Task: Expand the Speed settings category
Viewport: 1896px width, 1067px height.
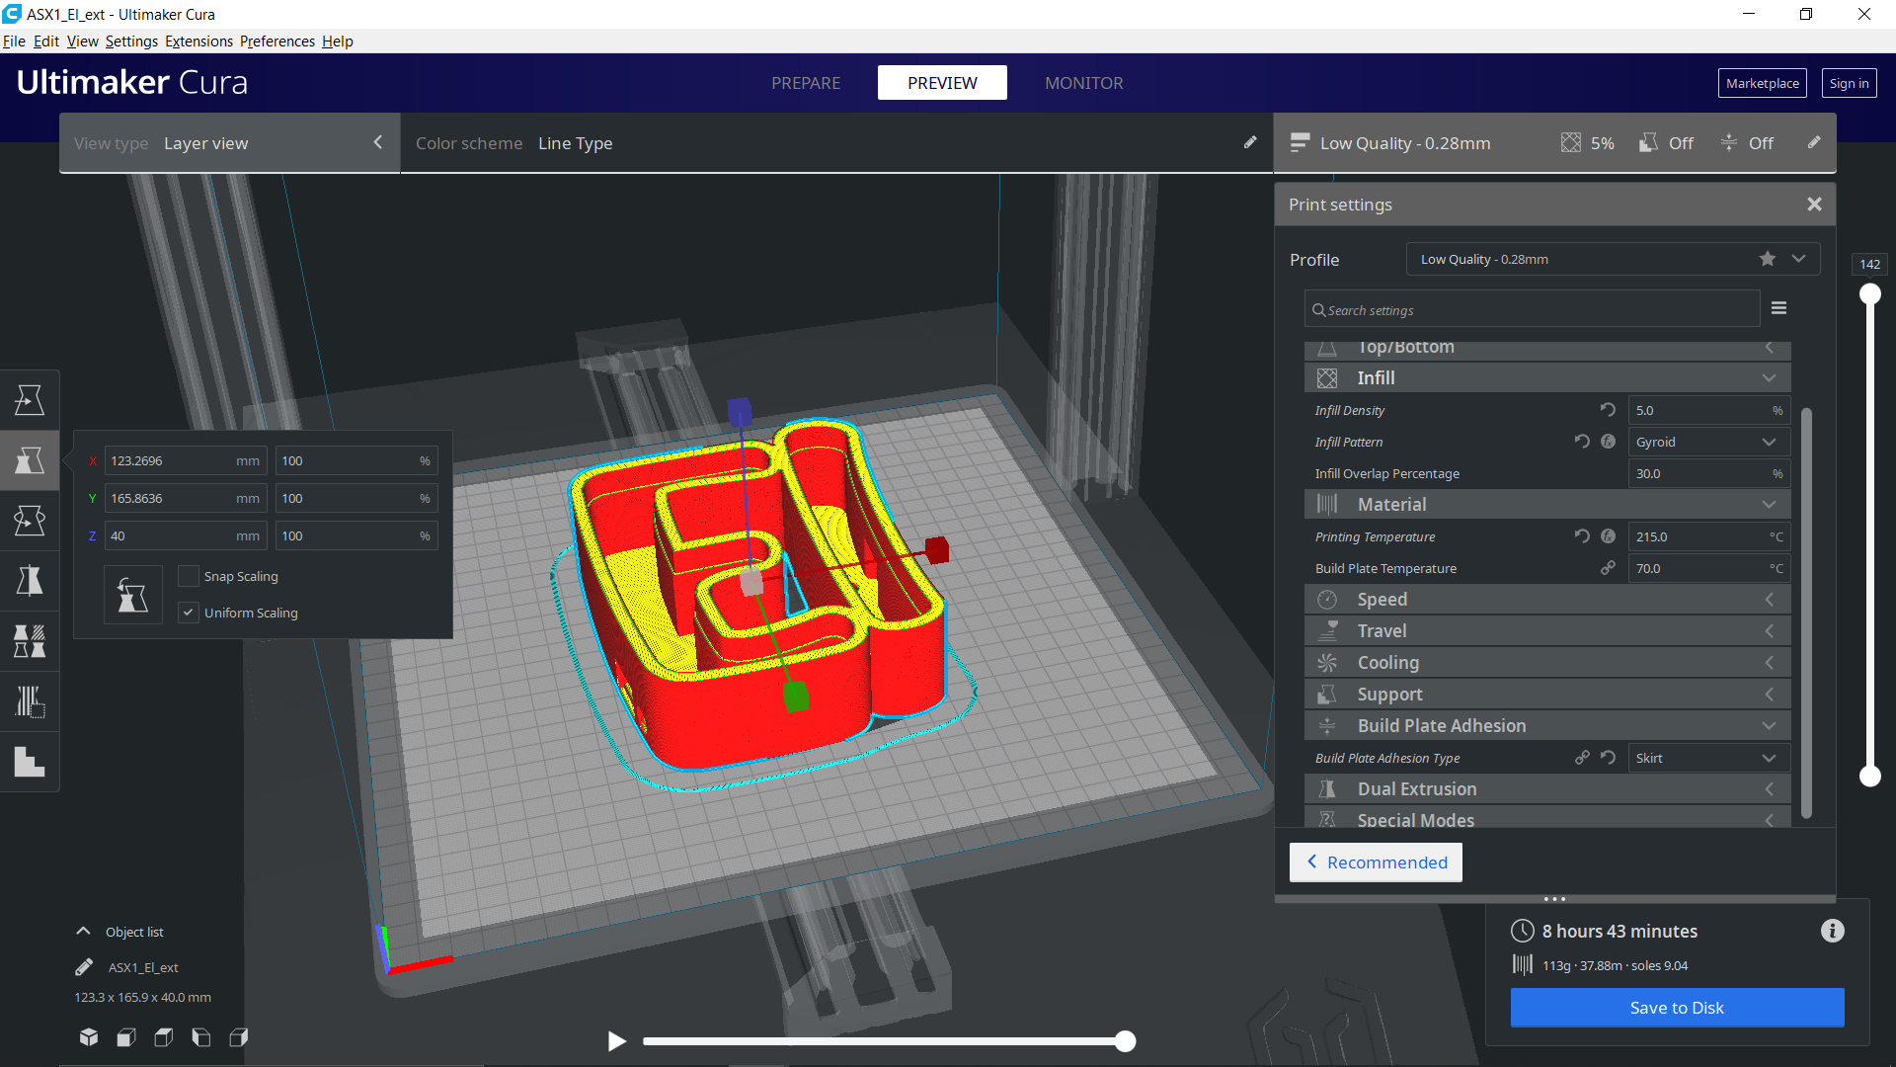Action: pos(1546,600)
